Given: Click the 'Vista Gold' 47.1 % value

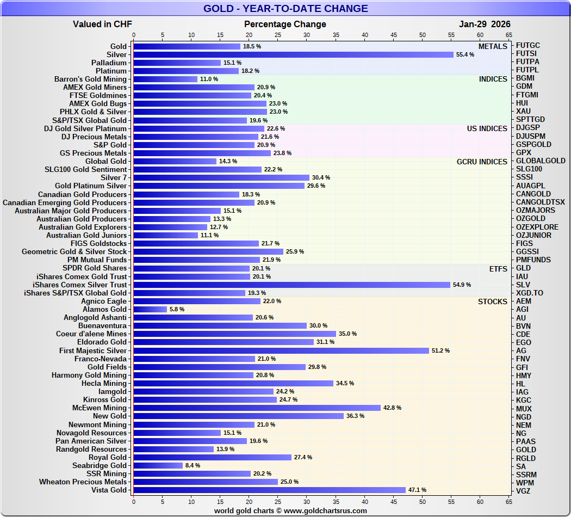Looking at the screenshot, I should (417, 490).
